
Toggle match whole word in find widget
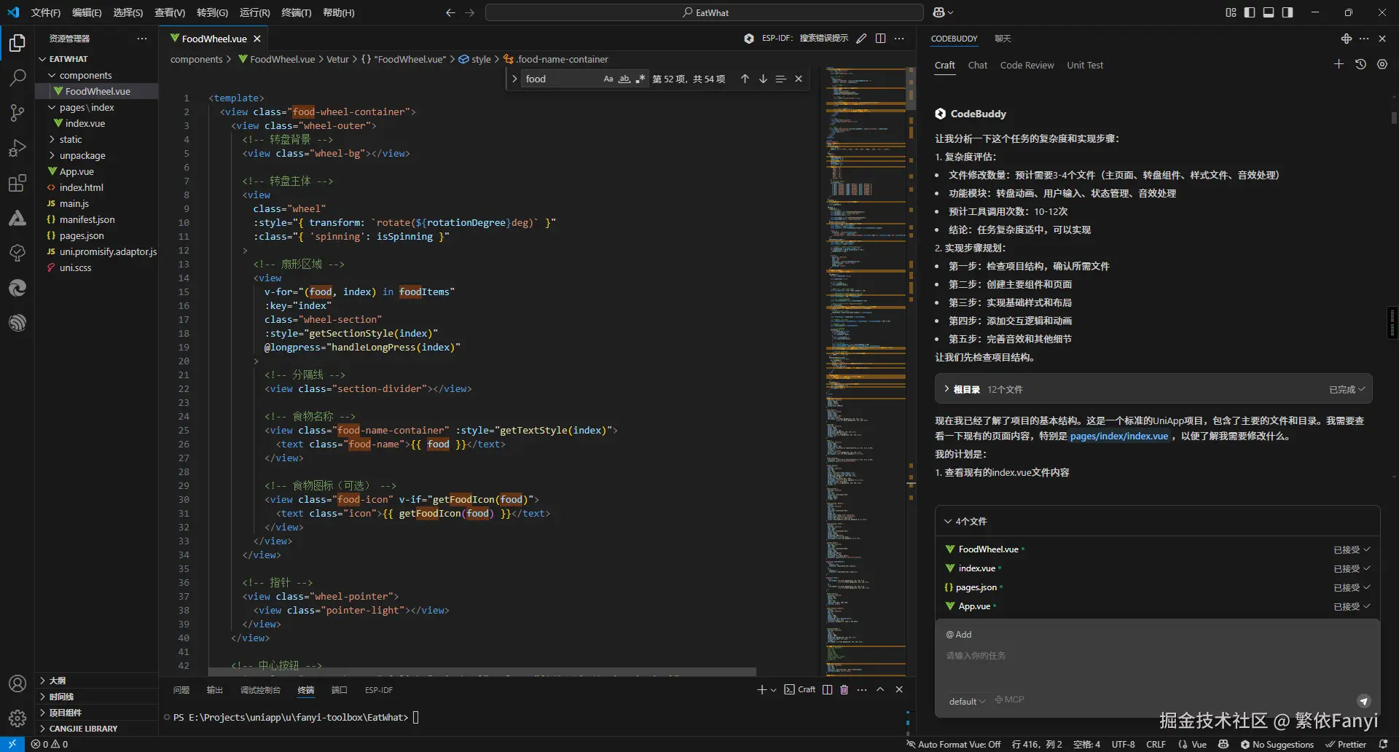[x=624, y=79]
